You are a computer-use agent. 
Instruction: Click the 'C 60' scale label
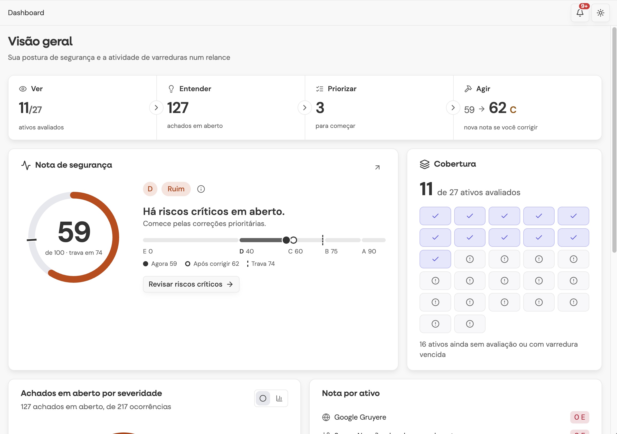click(x=295, y=251)
